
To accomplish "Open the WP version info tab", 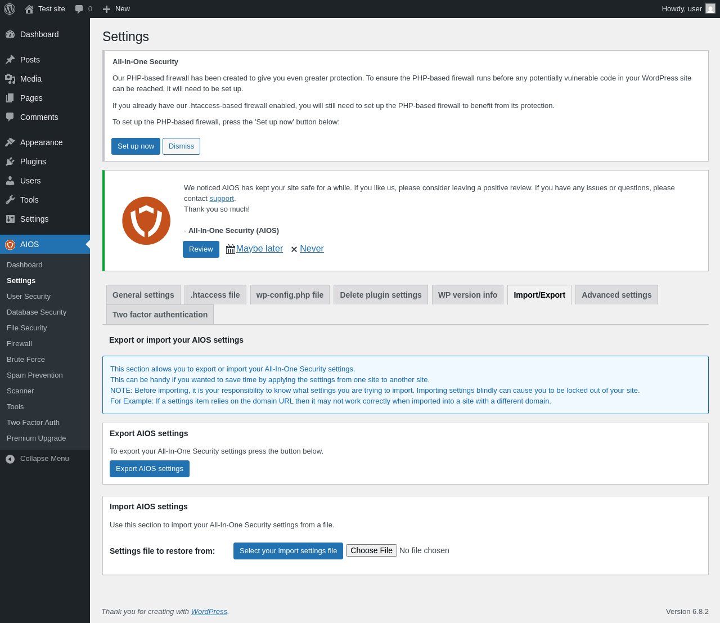I will tap(467, 295).
